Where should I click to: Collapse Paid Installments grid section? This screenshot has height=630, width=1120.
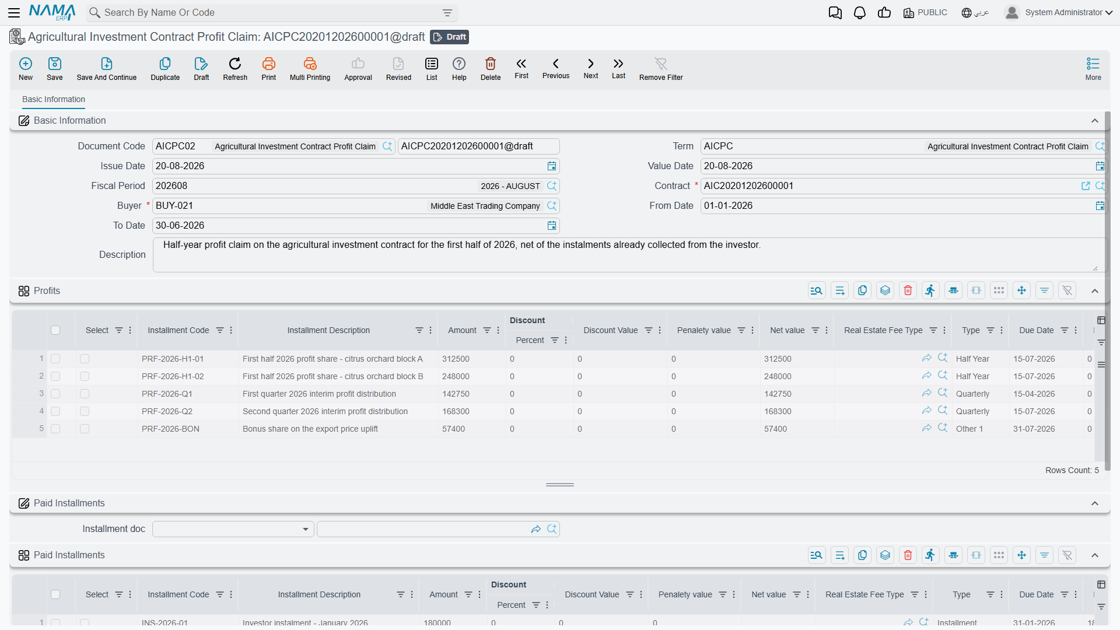point(1095,555)
